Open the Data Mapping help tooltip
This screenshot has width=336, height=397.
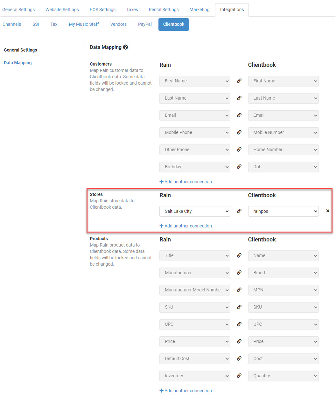coord(126,47)
